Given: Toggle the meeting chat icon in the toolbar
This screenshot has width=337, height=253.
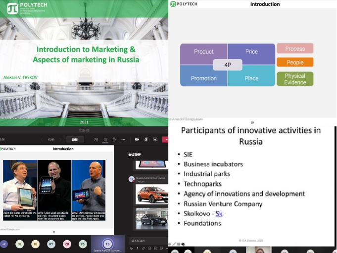Looking at the screenshot, I should [x=105, y=139].
